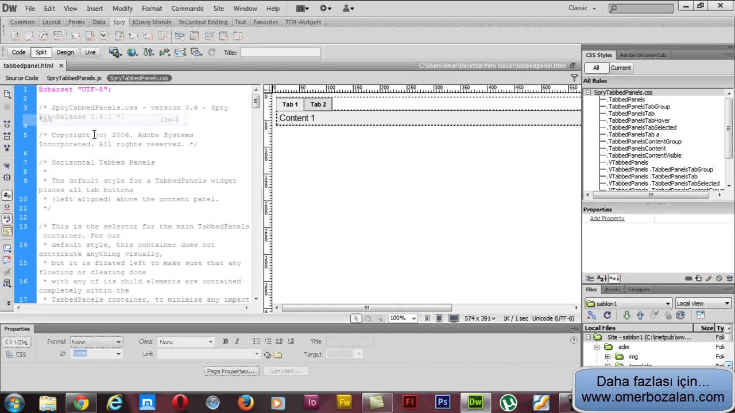This screenshot has width=735, height=413.
Task: Switch to HTML mode in Properties
Action: (x=16, y=342)
